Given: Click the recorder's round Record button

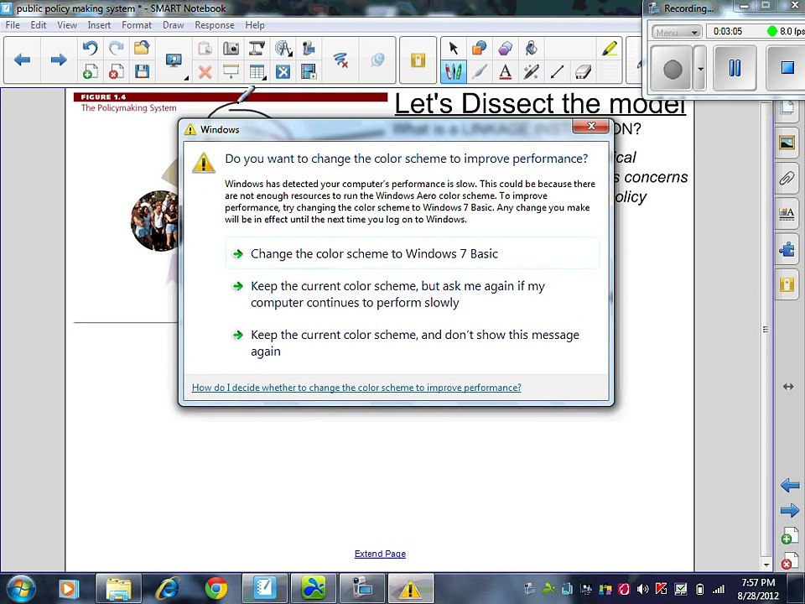Looking at the screenshot, I should pyautogui.click(x=673, y=68).
